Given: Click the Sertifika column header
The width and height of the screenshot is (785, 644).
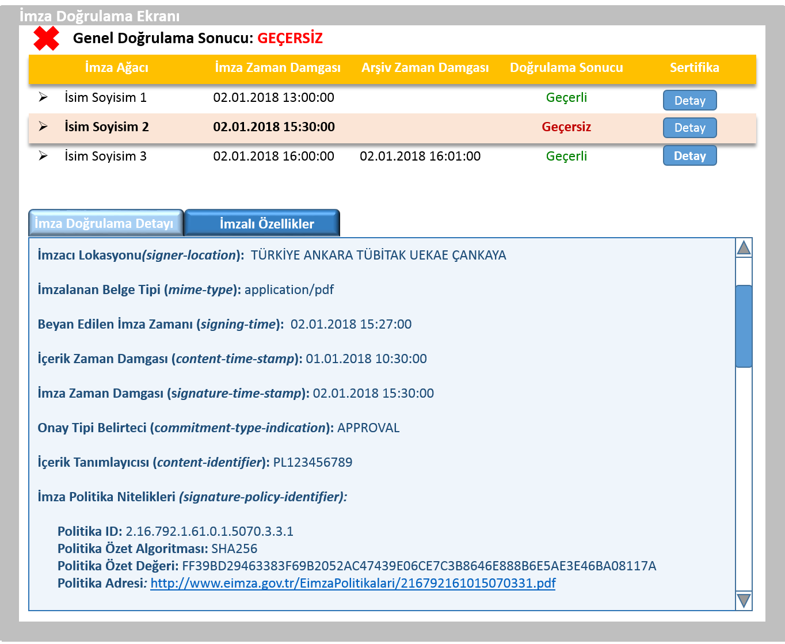Looking at the screenshot, I should (x=694, y=68).
